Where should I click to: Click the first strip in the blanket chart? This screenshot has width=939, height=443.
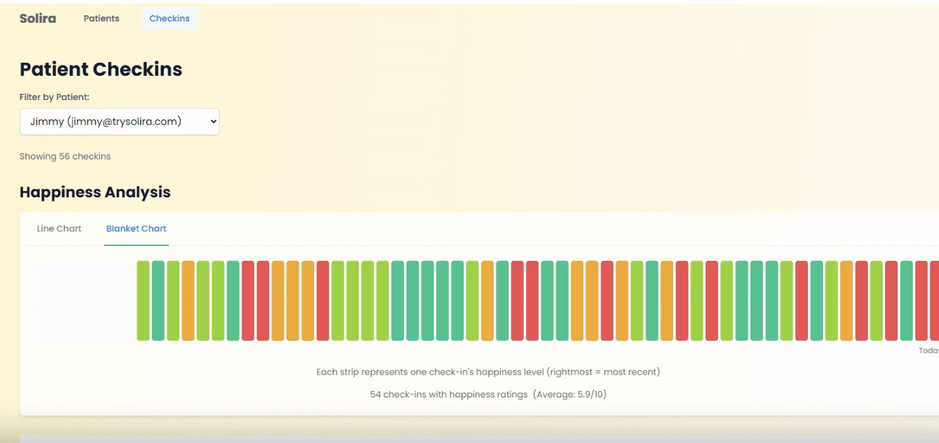(x=143, y=301)
